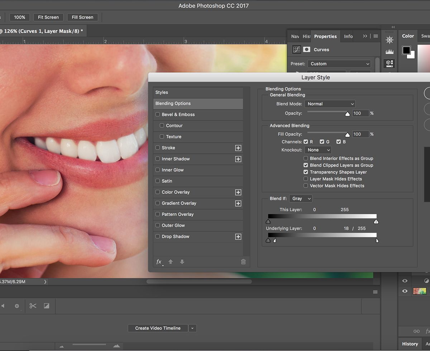Enable the Contour checkbox
Image resolution: width=430 pixels, height=351 pixels.
tap(162, 126)
